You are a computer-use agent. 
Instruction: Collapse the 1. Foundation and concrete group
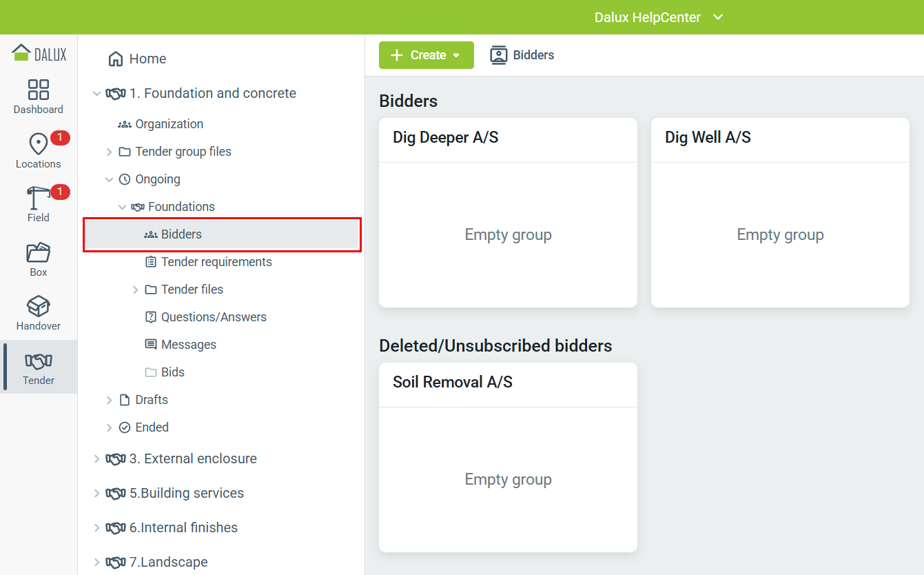click(96, 93)
